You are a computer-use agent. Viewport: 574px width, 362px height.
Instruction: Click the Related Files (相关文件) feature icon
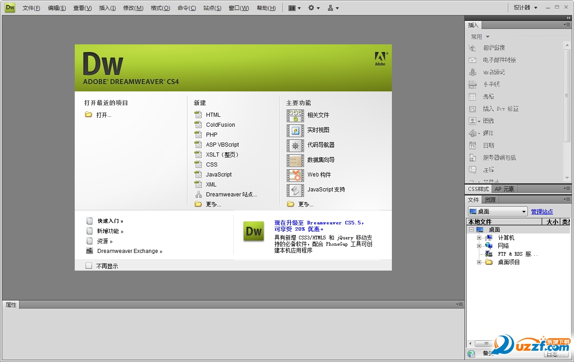[x=295, y=115]
